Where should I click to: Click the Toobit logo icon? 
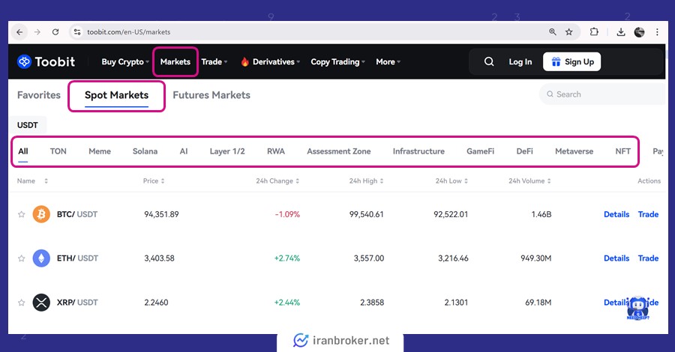(x=24, y=62)
